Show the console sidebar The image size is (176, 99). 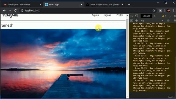(x=131, y=21)
